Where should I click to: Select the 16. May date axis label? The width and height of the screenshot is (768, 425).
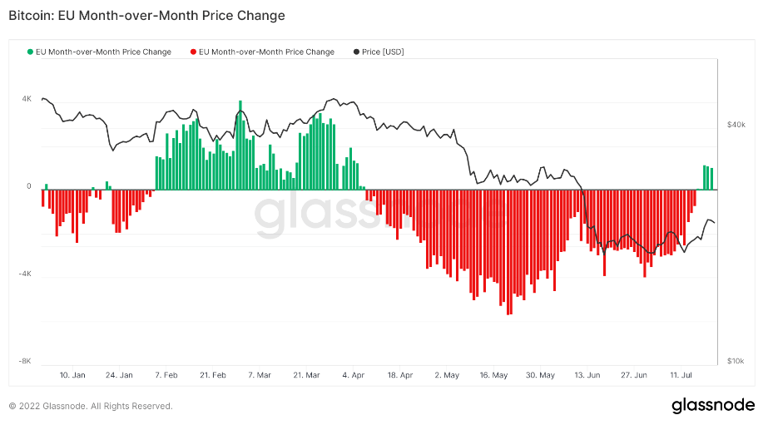click(493, 375)
